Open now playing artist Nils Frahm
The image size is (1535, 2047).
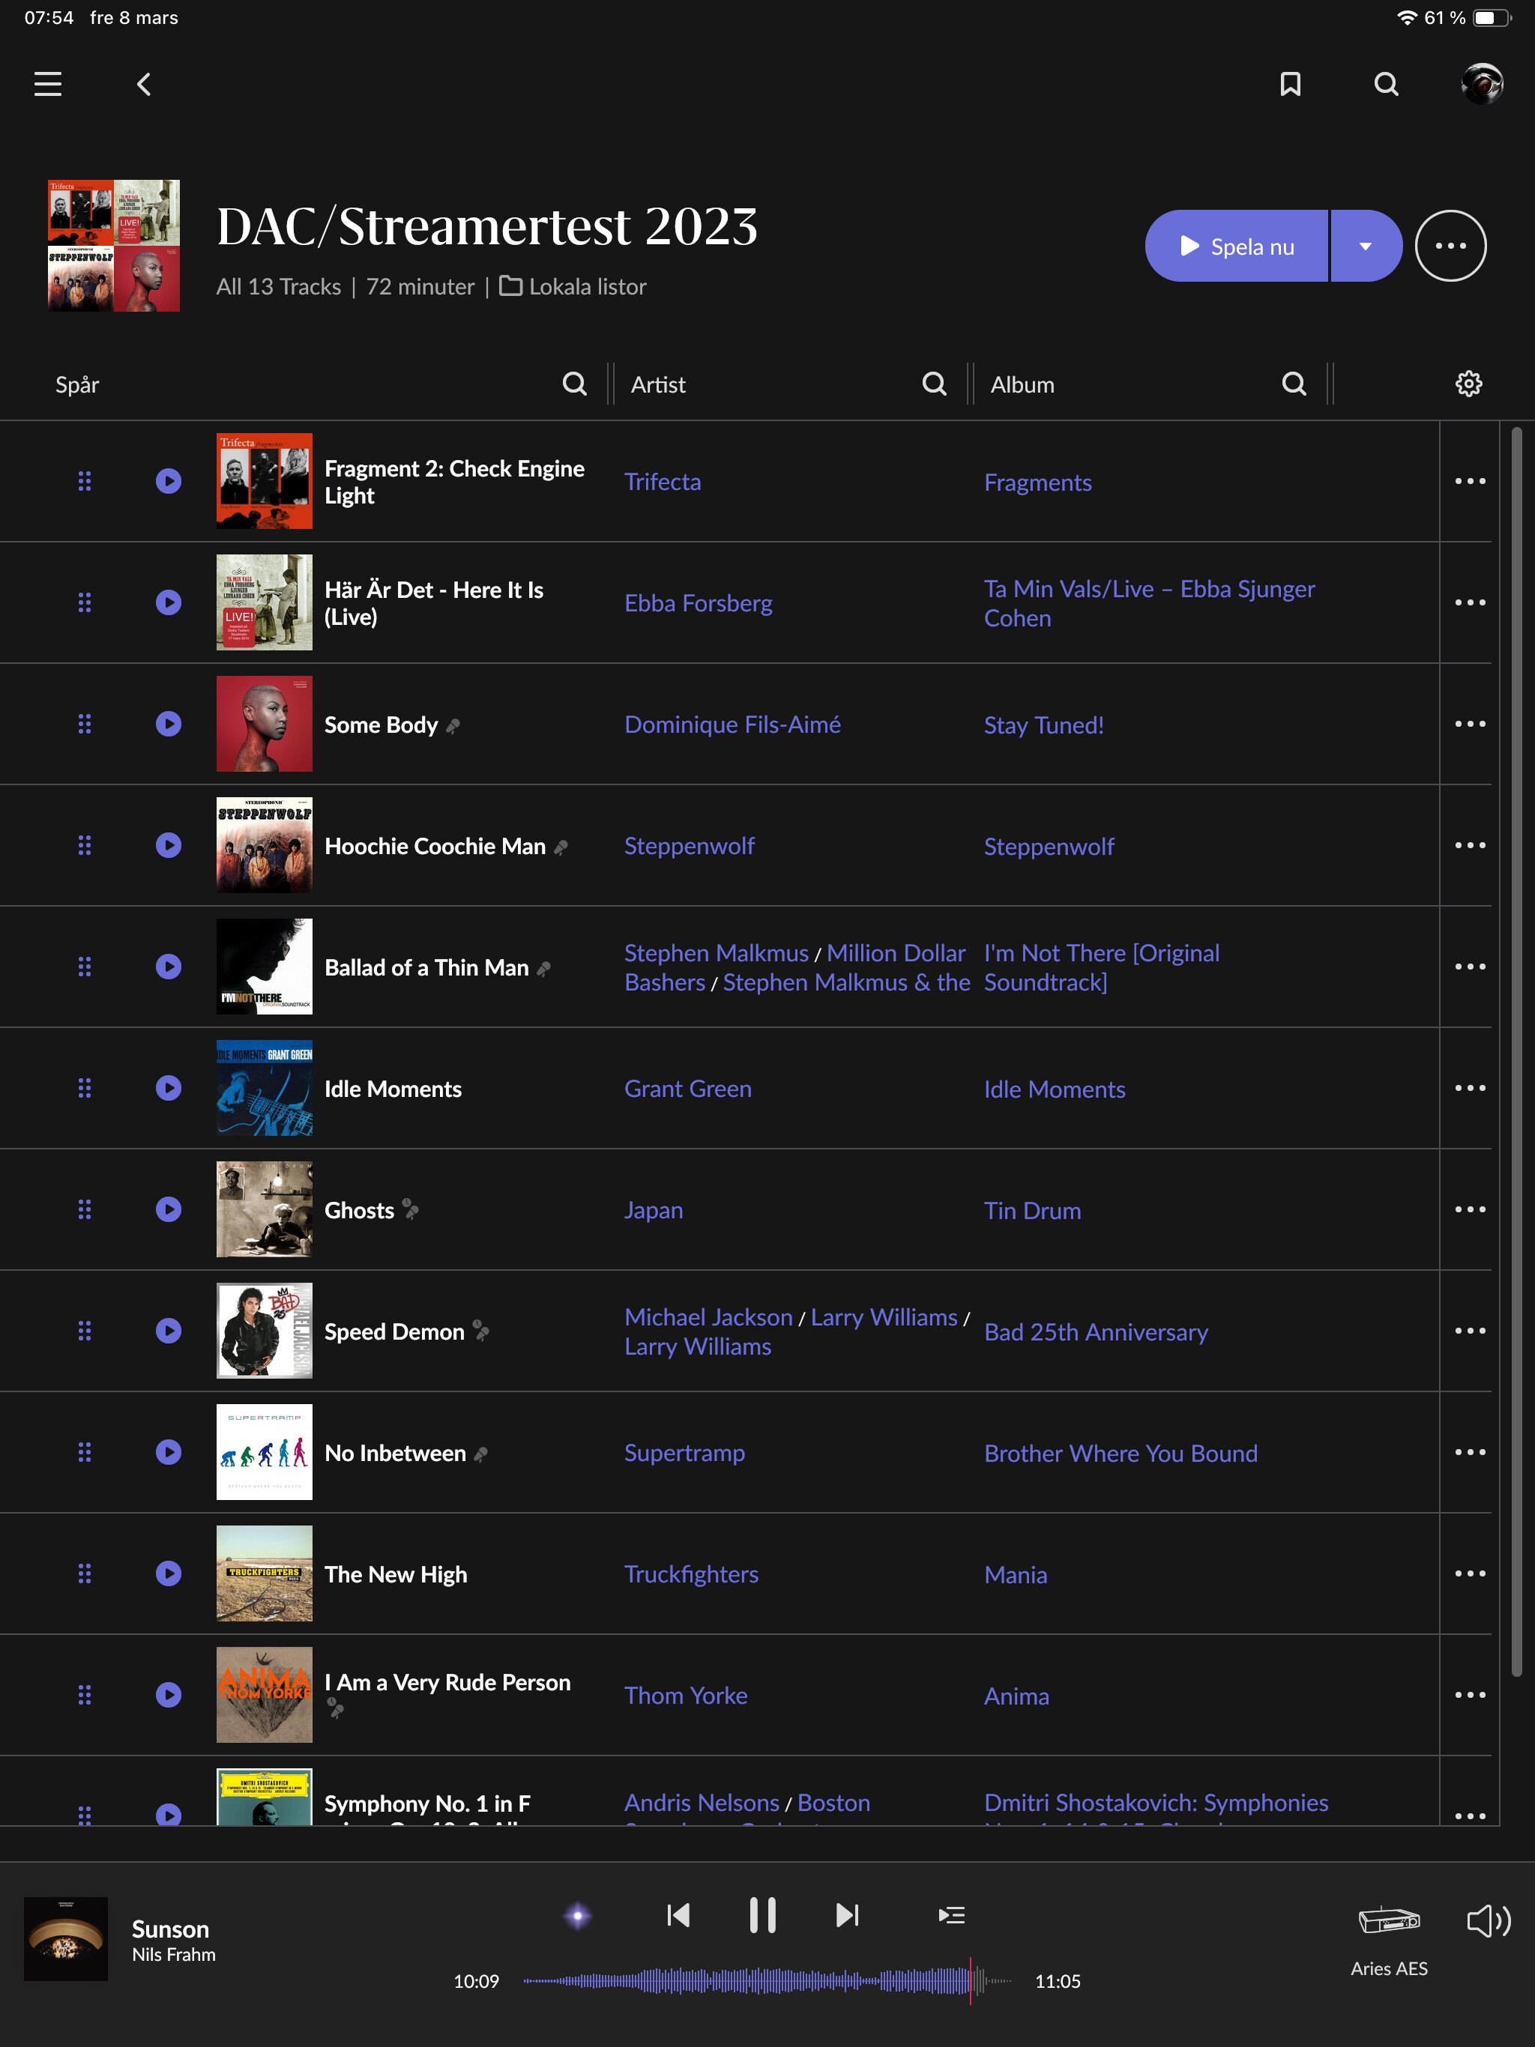[174, 1954]
